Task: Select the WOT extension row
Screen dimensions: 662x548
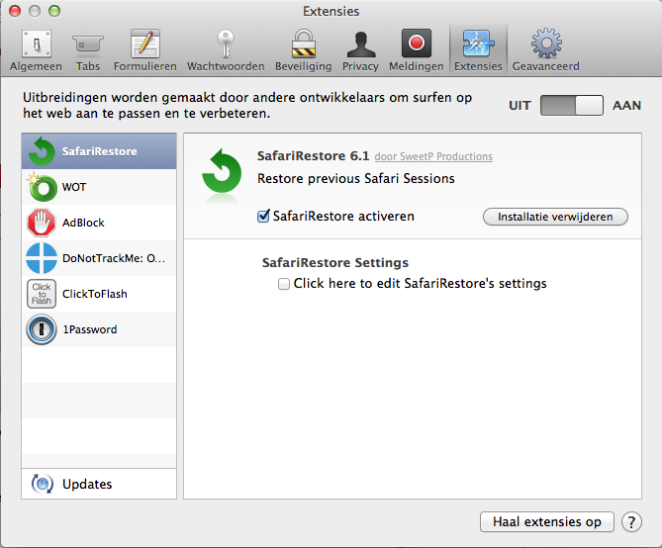Action: click(99, 187)
